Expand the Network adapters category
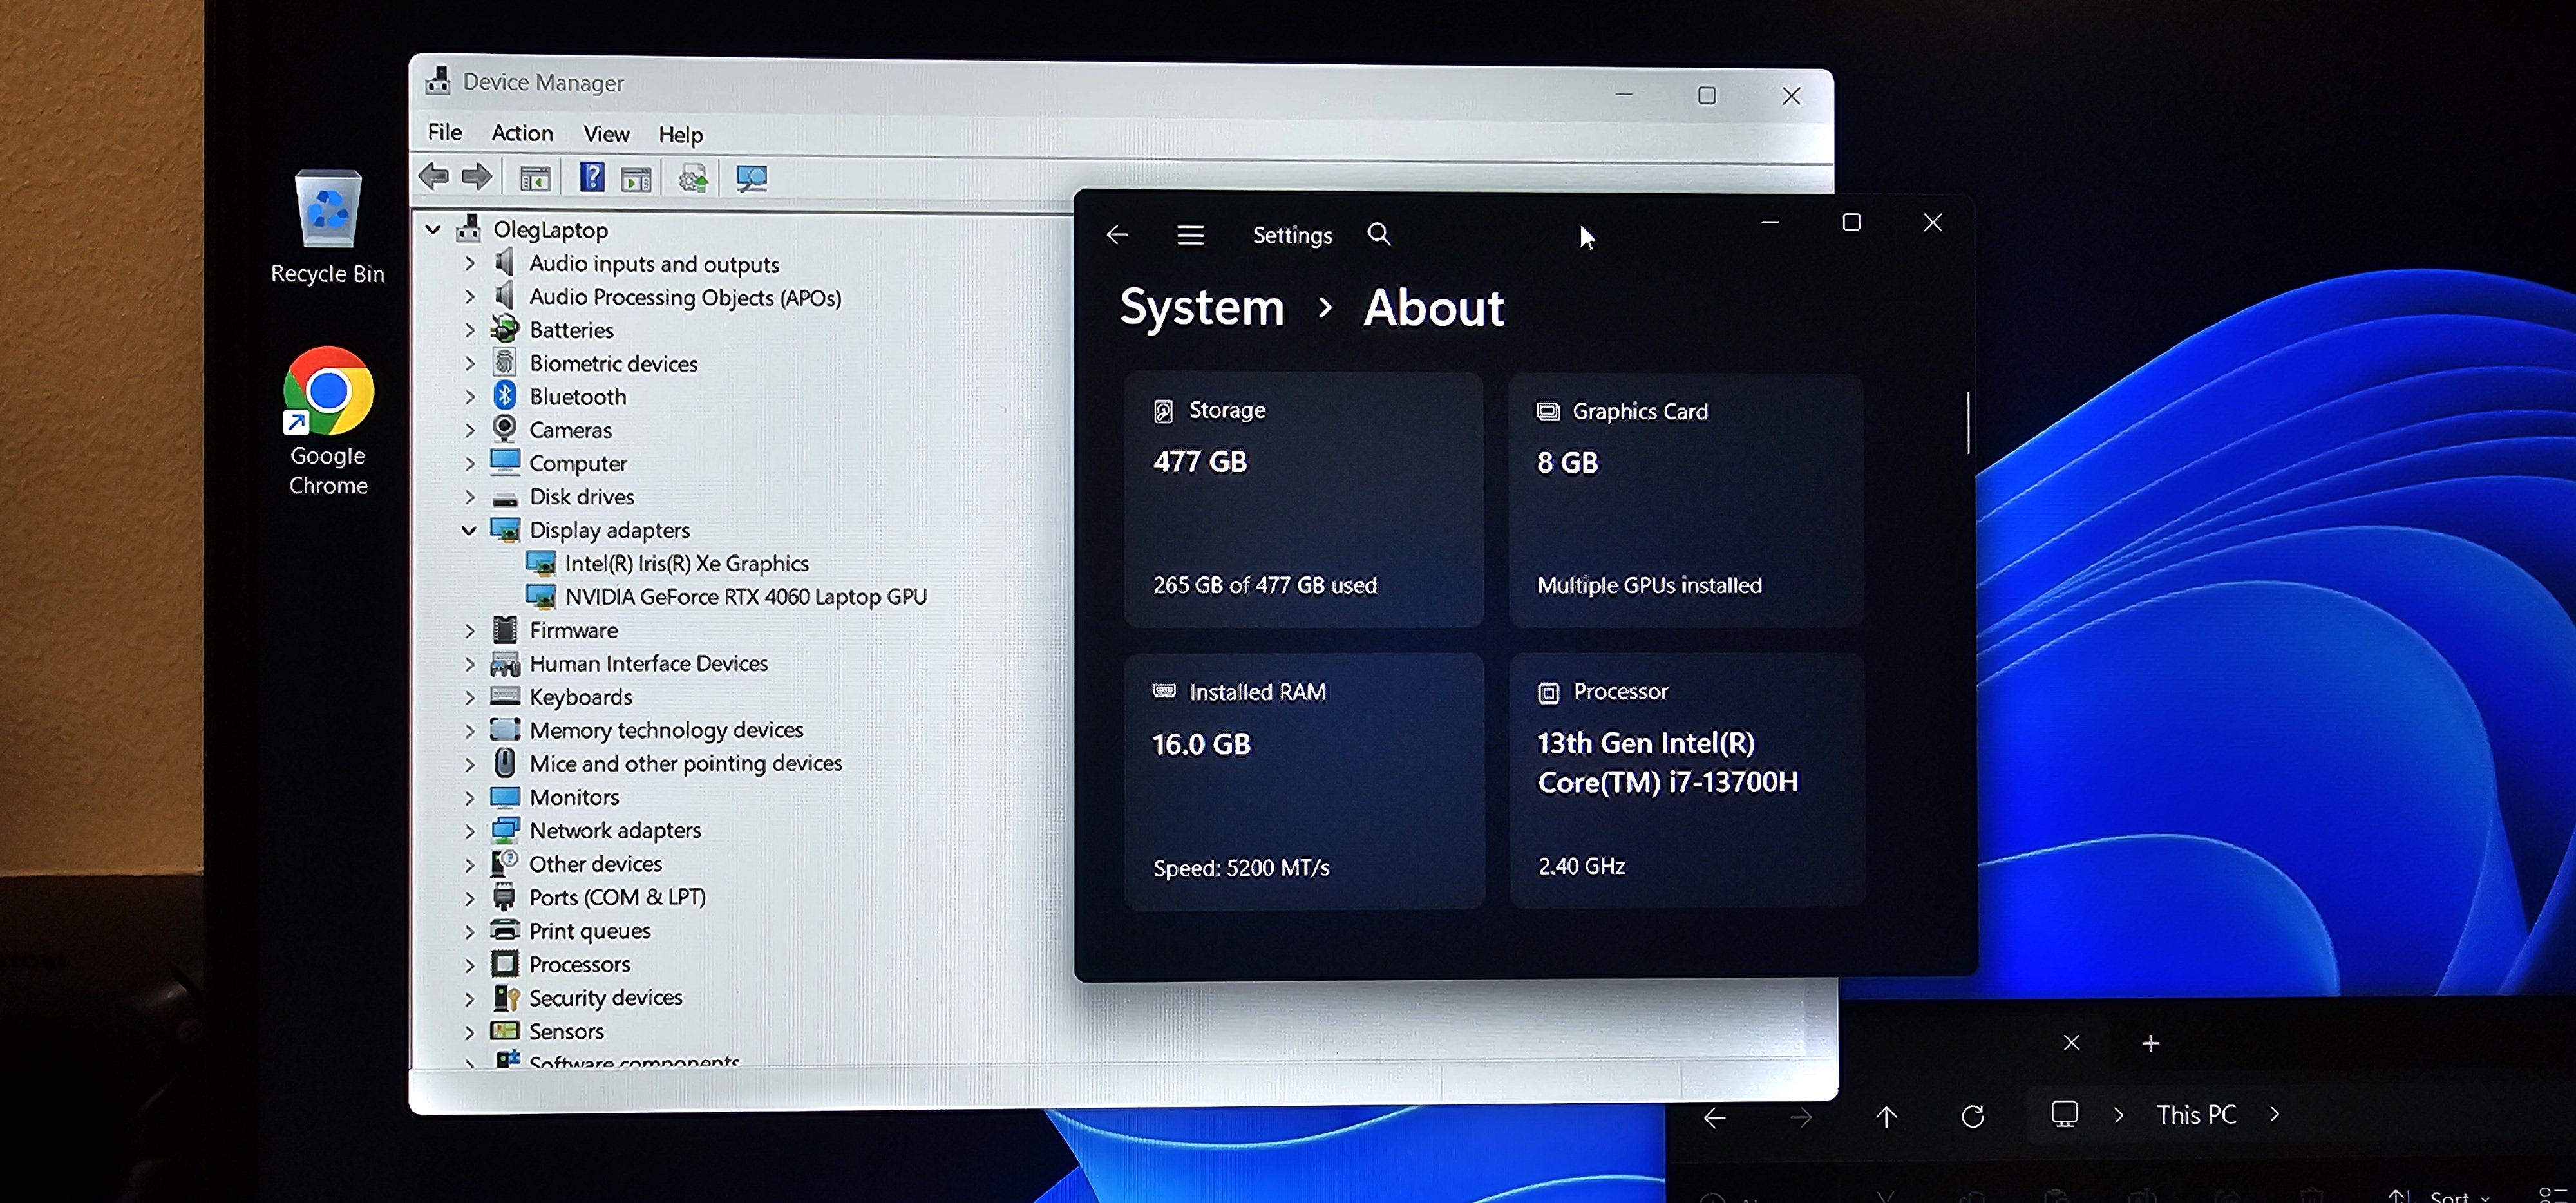This screenshot has width=2576, height=1203. pos(470,830)
